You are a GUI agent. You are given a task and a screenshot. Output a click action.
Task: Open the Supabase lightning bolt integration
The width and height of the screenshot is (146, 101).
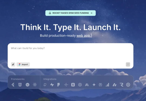[52, 85]
